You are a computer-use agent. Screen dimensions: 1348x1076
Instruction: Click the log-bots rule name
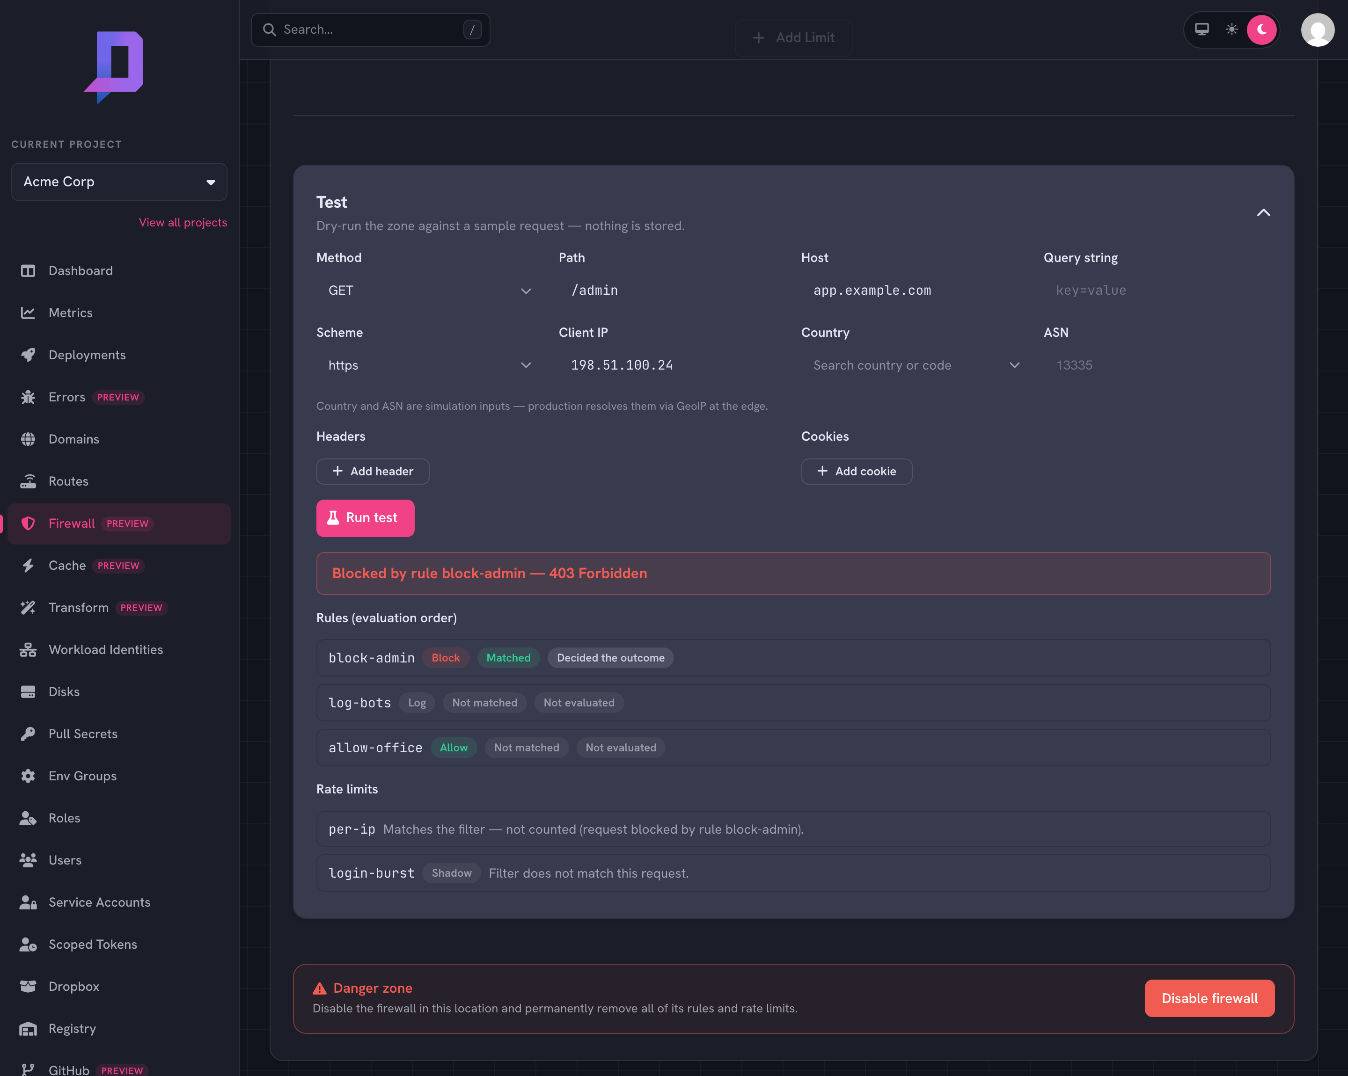point(359,703)
